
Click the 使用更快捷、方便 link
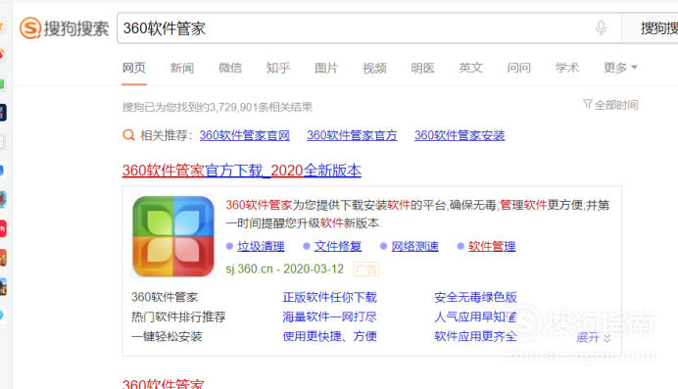[330, 336]
